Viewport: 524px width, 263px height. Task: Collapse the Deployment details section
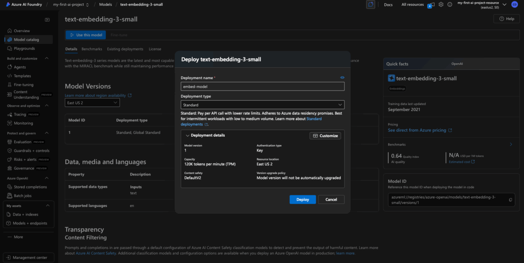pos(188,135)
